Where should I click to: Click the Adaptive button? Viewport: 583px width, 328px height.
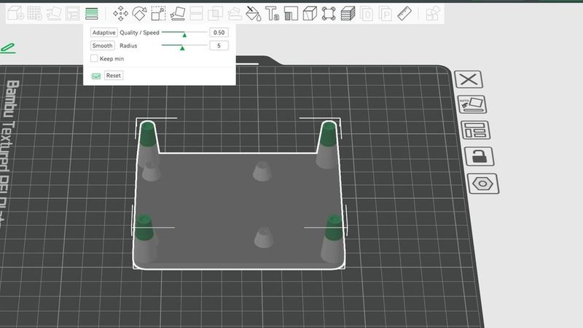click(x=103, y=33)
